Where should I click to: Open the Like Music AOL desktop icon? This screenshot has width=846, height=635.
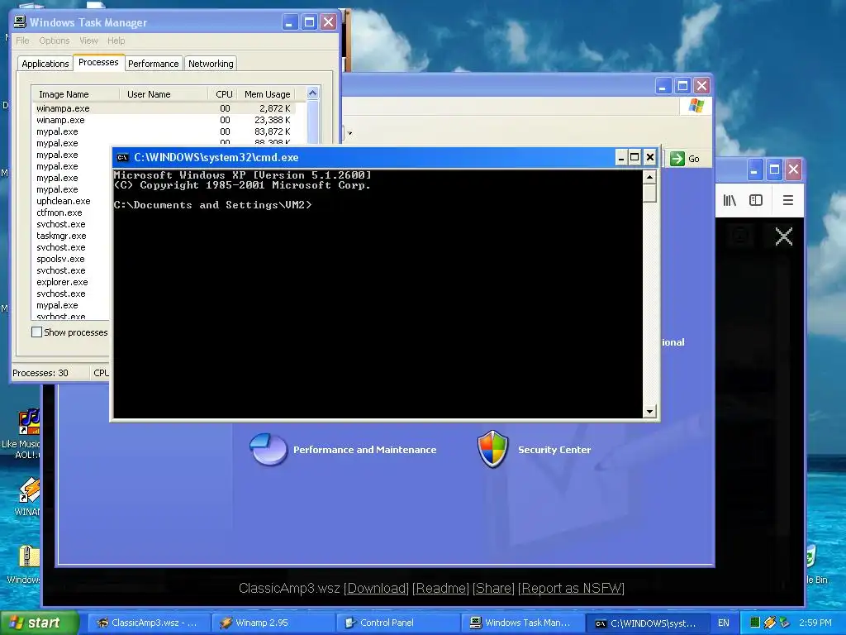[29, 422]
